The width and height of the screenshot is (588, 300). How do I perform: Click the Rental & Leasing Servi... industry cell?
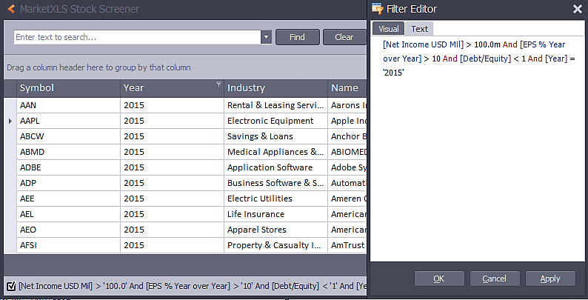click(x=275, y=105)
